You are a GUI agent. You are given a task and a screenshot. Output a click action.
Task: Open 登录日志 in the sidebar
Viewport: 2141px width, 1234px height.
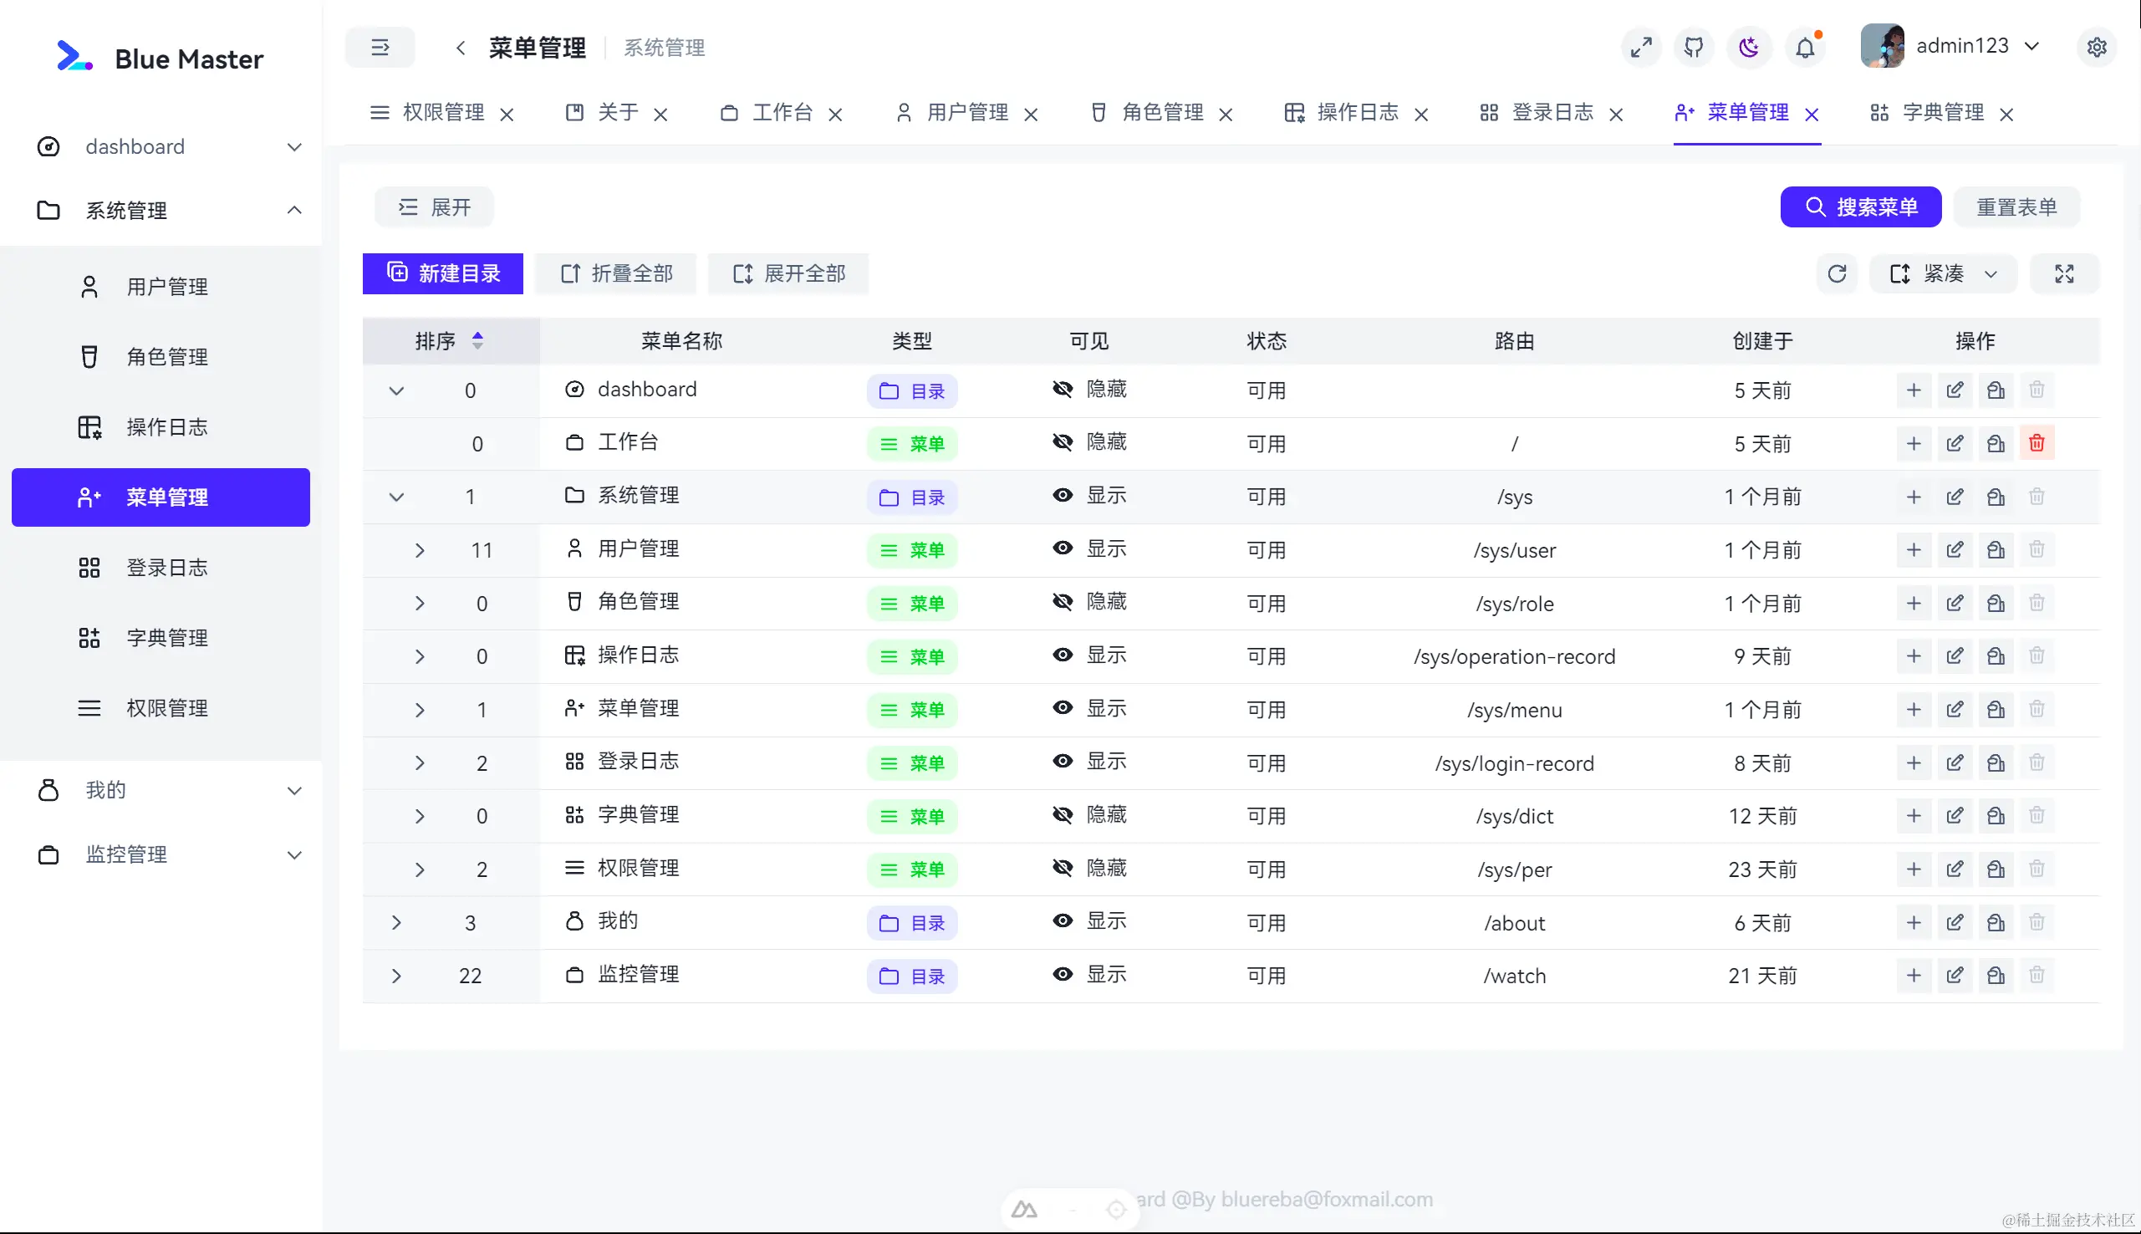(167, 567)
